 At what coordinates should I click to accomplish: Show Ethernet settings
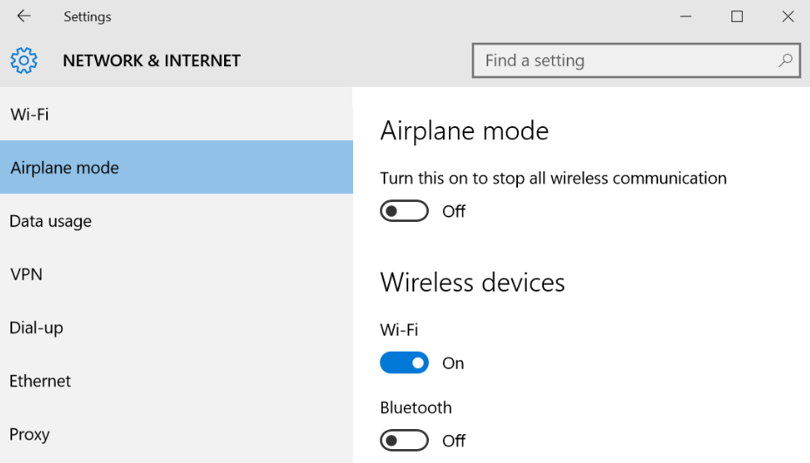(40, 381)
